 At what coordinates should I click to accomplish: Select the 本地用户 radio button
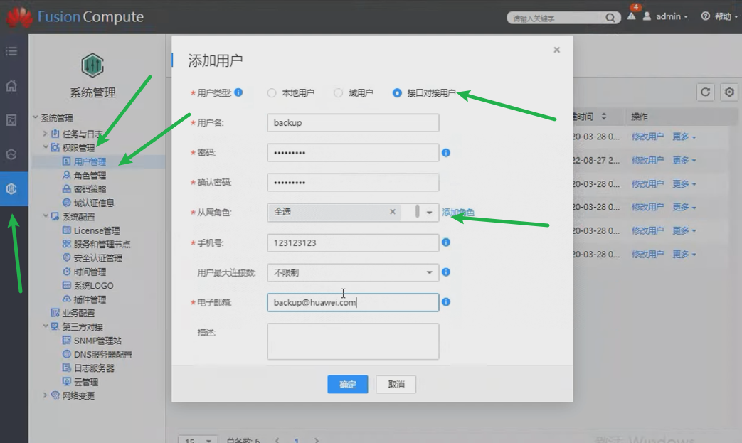coord(272,93)
